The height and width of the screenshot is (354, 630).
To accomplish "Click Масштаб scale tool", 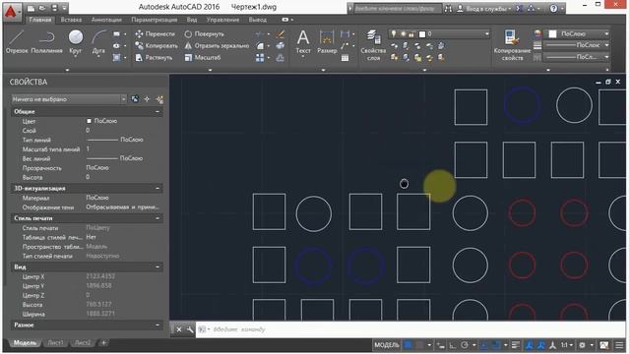I will pos(203,57).
